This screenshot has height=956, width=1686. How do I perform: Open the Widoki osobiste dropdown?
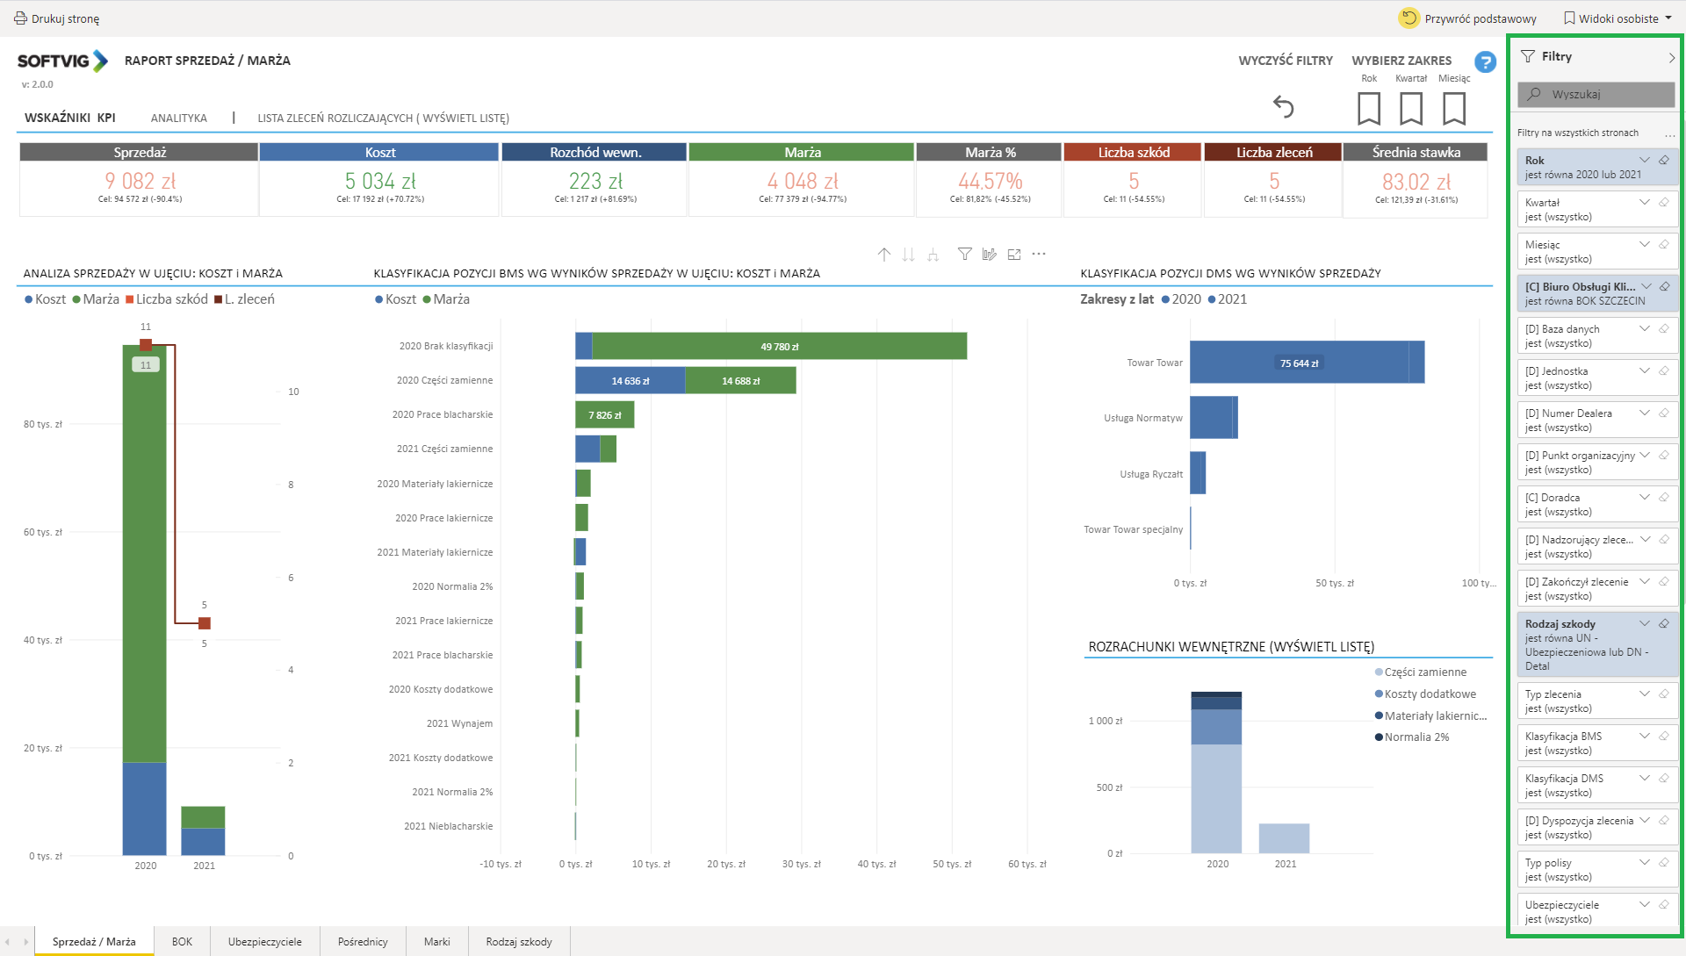tap(1618, 18)
